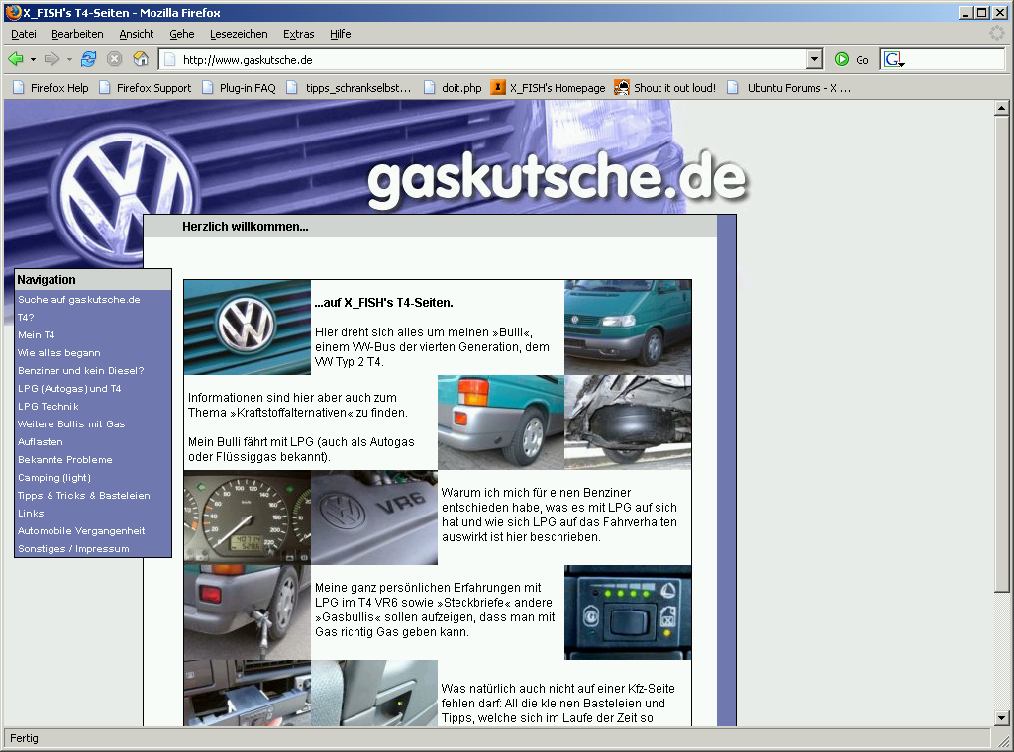This screenshot has width=1014, height=752.
Task: Open the back history dropdown arrow
Action: point(33,60)
